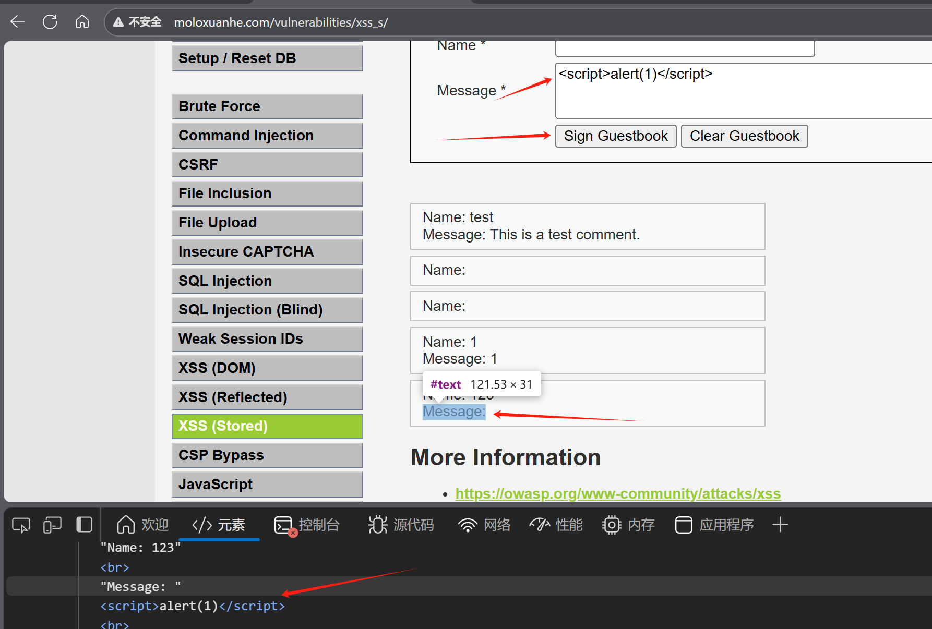Open the 应用程序 application tab
This screenshot has height=629, width=932.
(714, 525)
